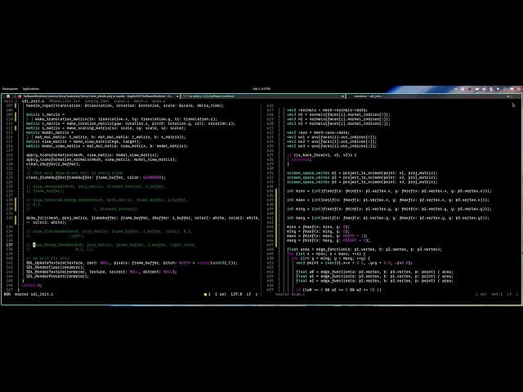Viewport: 523px width, 392px height.
Task: Click the 'return 0;' line
Action: click(32, 285)
